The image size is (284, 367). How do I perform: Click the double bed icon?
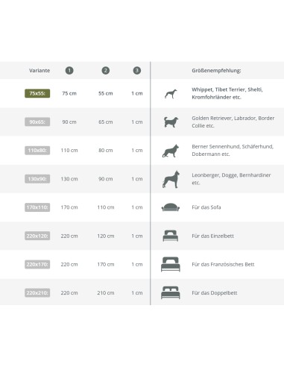point(171,292)
